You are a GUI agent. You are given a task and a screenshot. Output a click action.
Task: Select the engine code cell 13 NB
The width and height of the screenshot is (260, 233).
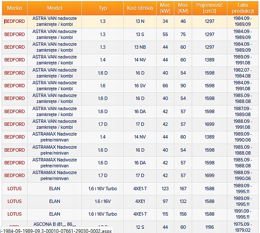pos(140,47)
